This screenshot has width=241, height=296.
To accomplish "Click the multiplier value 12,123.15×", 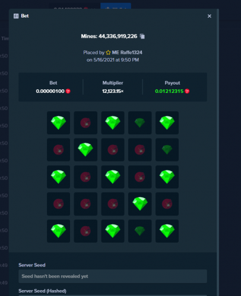I will (x=113, y=91).
